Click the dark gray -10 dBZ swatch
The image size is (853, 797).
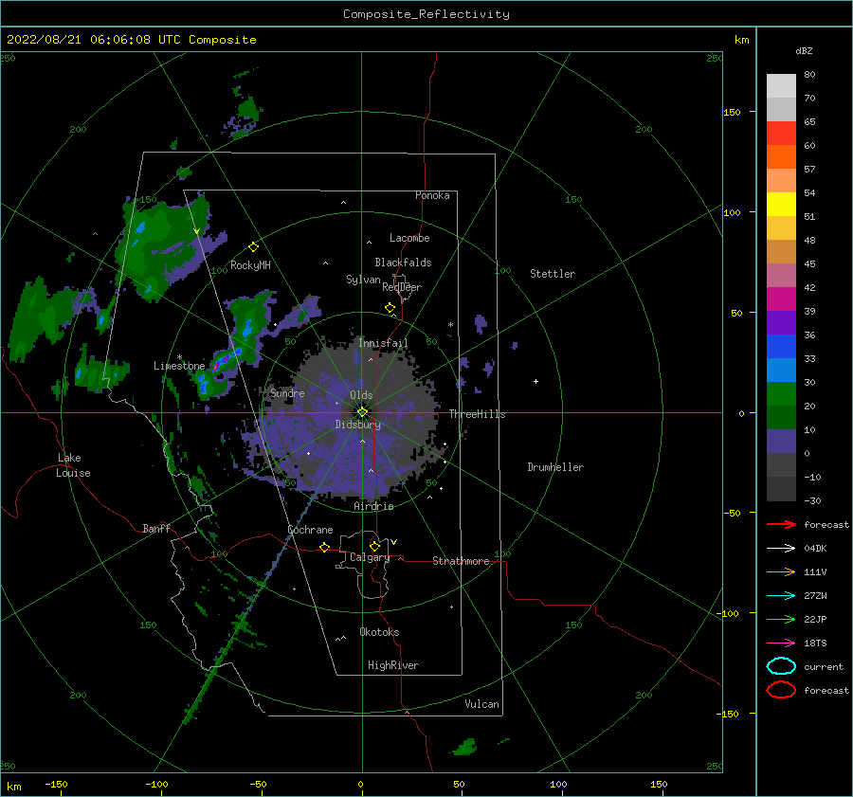pos(781,489)
